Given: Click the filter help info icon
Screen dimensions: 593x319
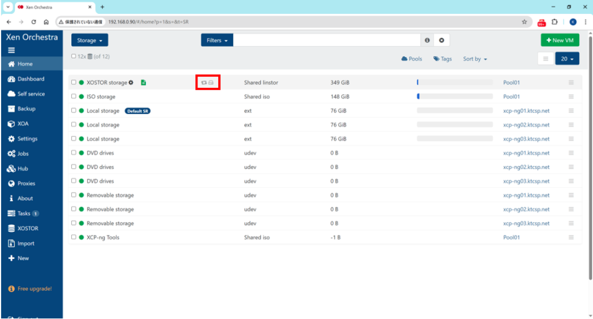Looking at the screenshot, I should coord(427,40).
